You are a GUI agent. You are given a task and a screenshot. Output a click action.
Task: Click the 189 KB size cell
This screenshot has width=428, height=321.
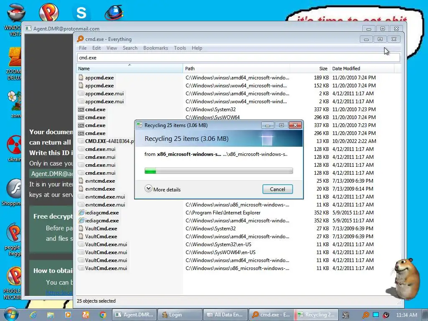pyautogui.click(x=321, y=78)
